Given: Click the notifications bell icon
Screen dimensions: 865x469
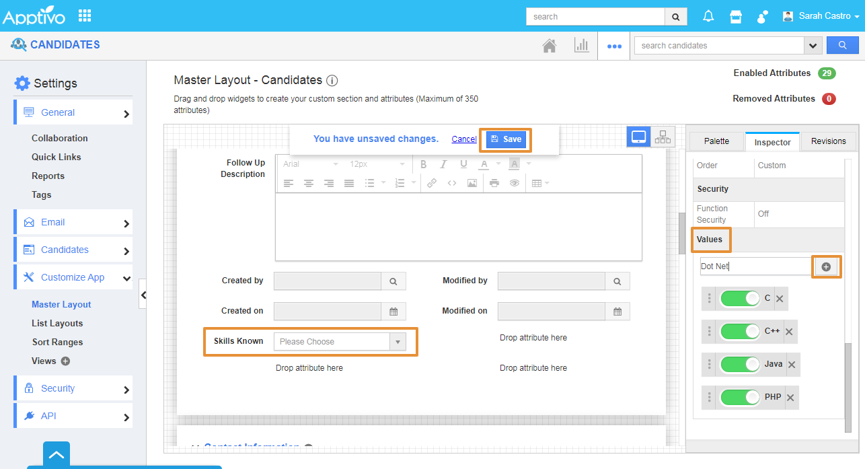Looking at the screenshot, I should pos(708,16).
